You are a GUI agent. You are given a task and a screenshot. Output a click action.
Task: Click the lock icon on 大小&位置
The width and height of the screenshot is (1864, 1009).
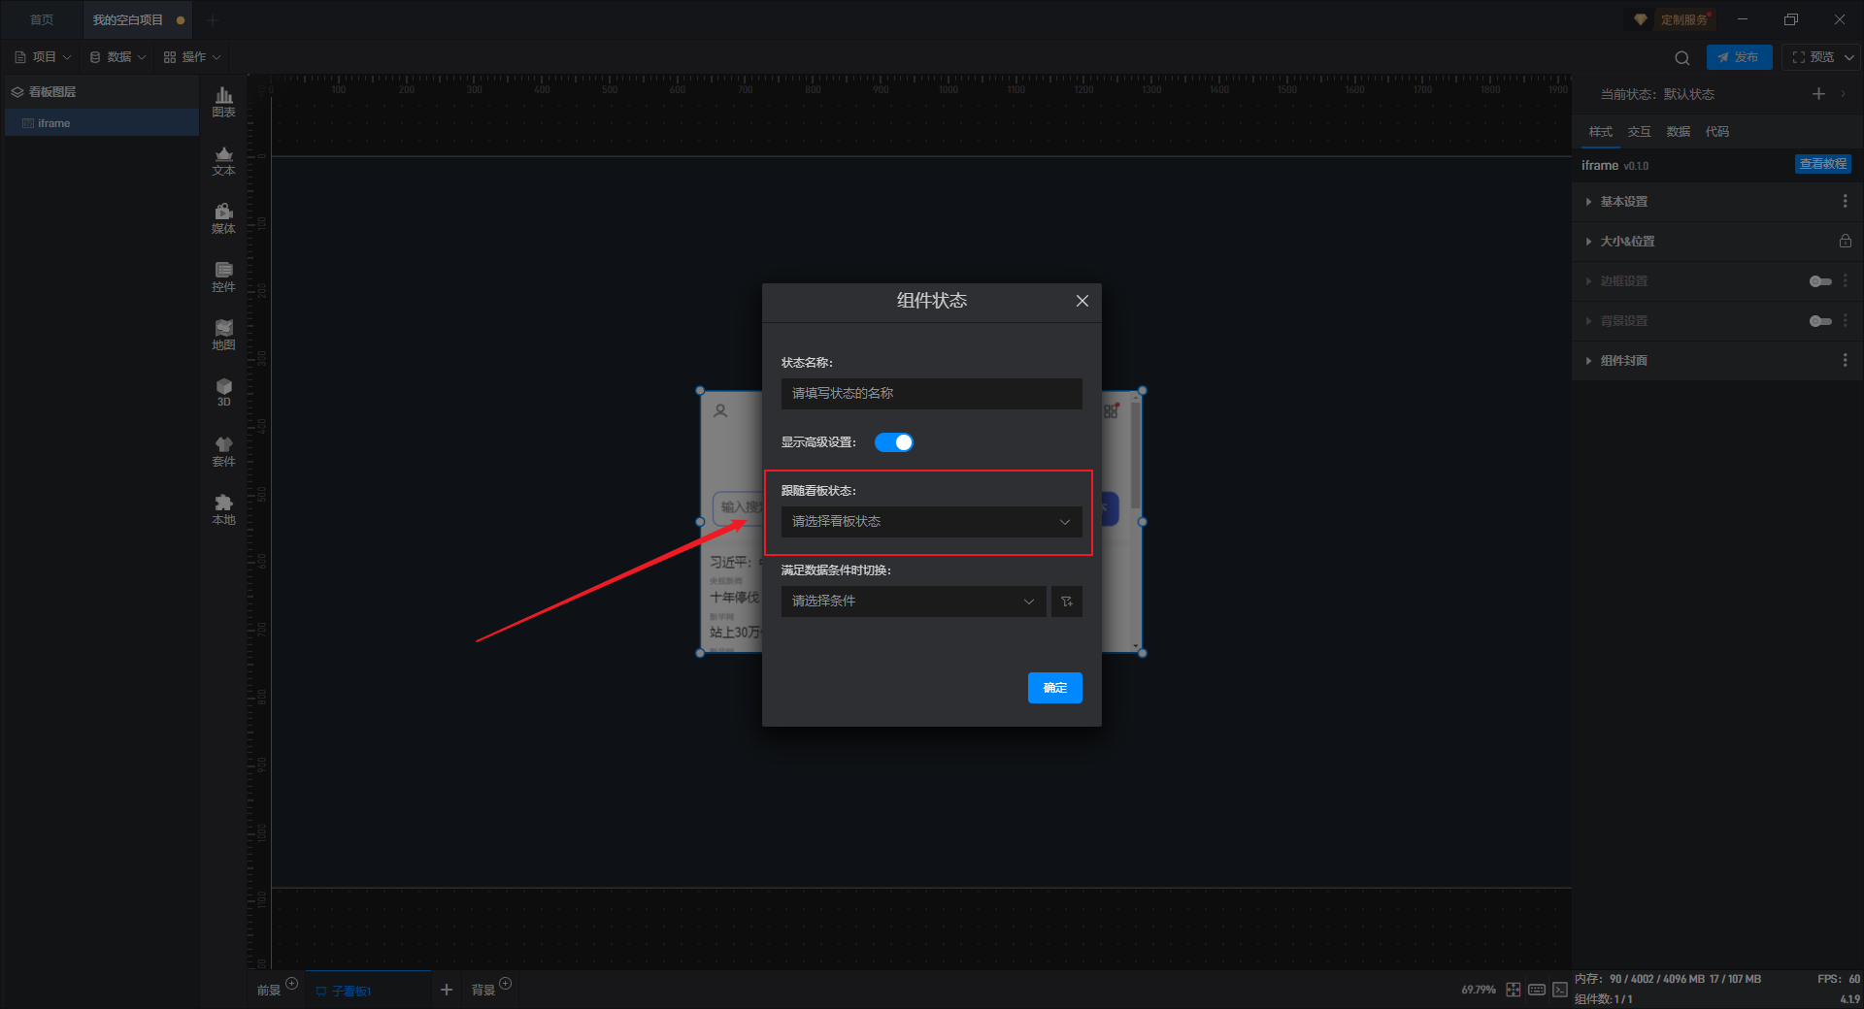[x=1845, y=241]
